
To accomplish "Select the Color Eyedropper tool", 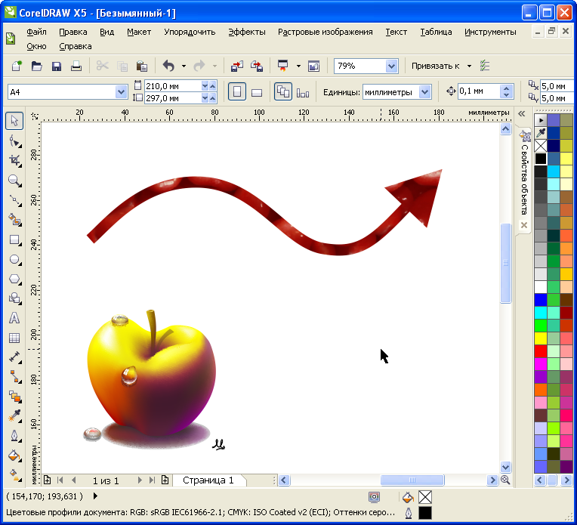I will 14,416.
